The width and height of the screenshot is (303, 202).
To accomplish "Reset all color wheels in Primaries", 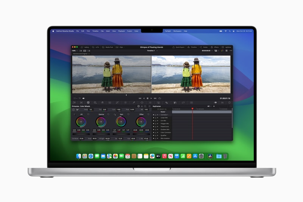I will pos(149,106).
